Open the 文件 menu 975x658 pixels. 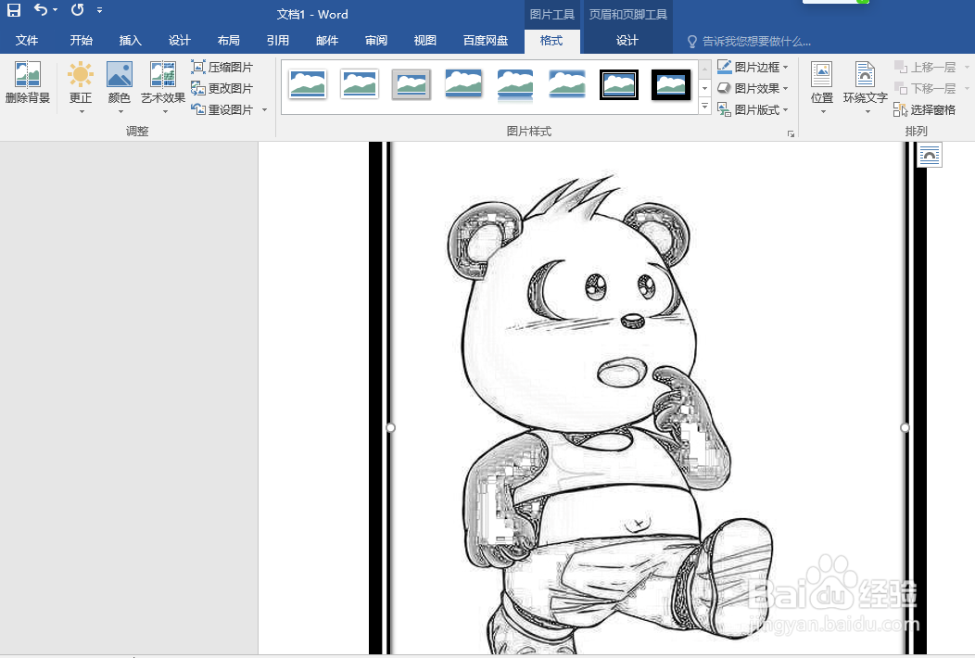pos(27,41)
